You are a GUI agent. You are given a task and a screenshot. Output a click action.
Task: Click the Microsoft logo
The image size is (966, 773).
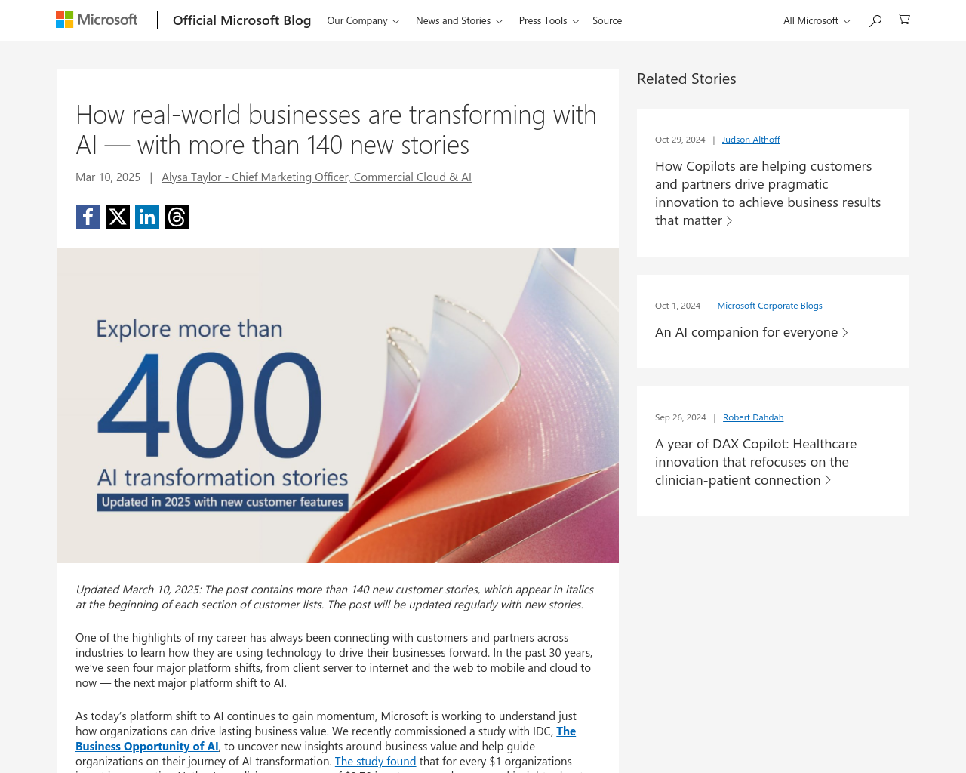click(x=97, y=20)
